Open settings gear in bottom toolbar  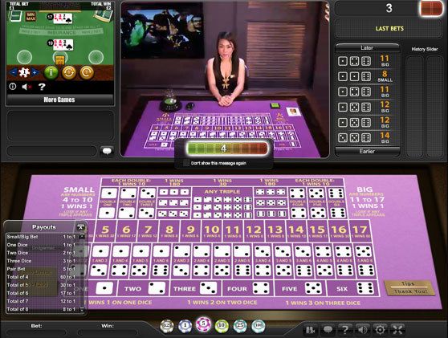coord(380,330)
